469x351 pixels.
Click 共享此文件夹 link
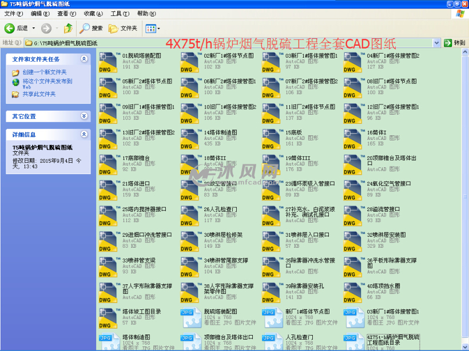coord(39,94)
